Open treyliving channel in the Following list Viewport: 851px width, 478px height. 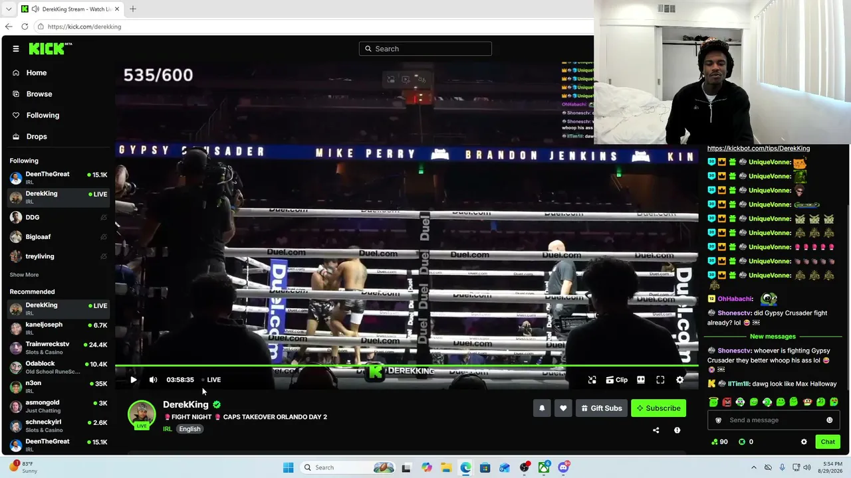tap(57, 256)
